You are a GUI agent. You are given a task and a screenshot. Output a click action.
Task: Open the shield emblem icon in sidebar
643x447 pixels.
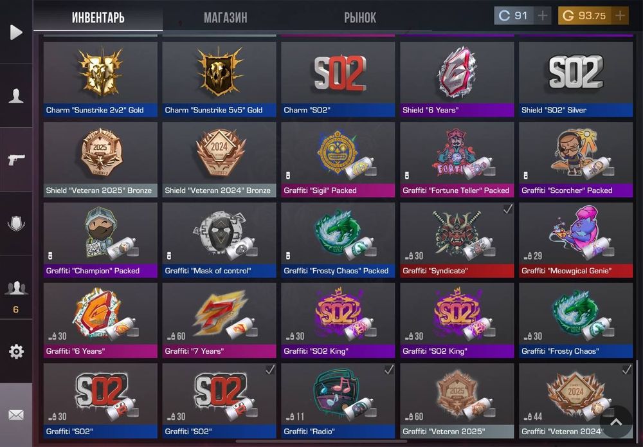[x=16, y=224]
